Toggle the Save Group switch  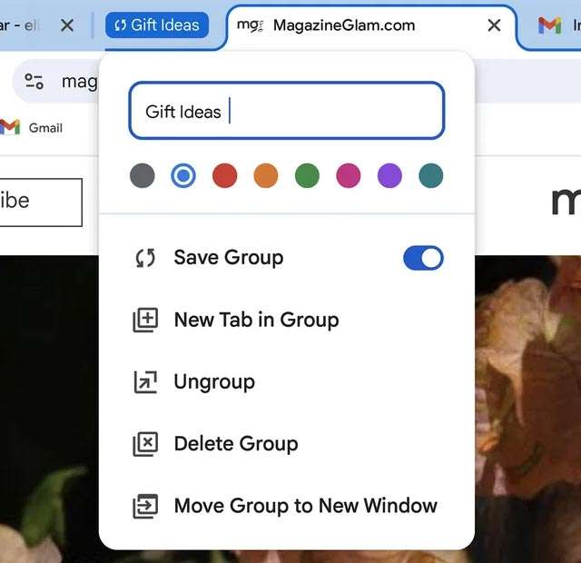click(x=424, y=258)
